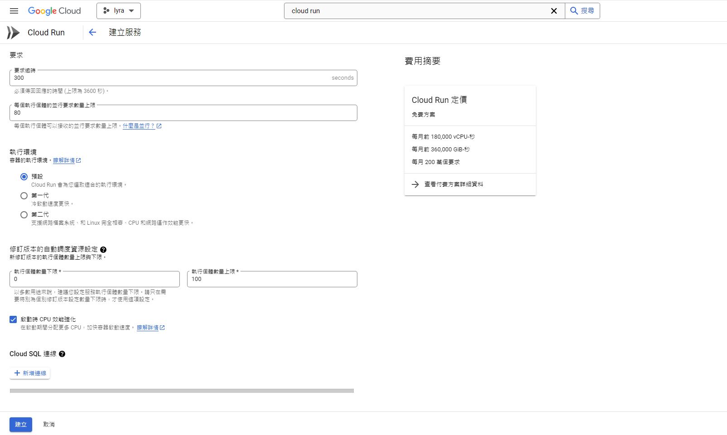The image size is (727, 435).
Task: Click the 每月 200 萬個要求 line
Action: coord(436,162)
